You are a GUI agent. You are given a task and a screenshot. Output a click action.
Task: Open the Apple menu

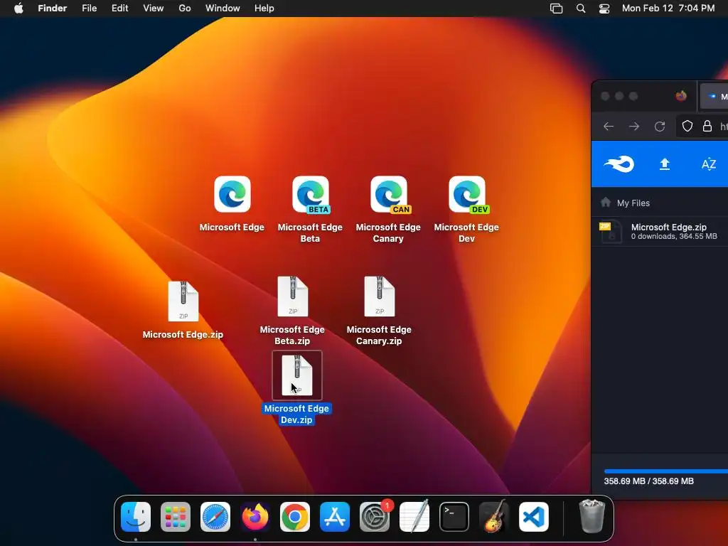18,9
